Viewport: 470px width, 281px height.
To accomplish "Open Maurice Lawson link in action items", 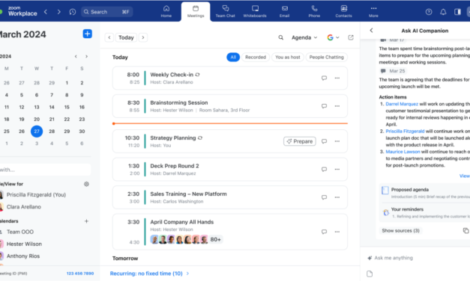I will point(403,152).
